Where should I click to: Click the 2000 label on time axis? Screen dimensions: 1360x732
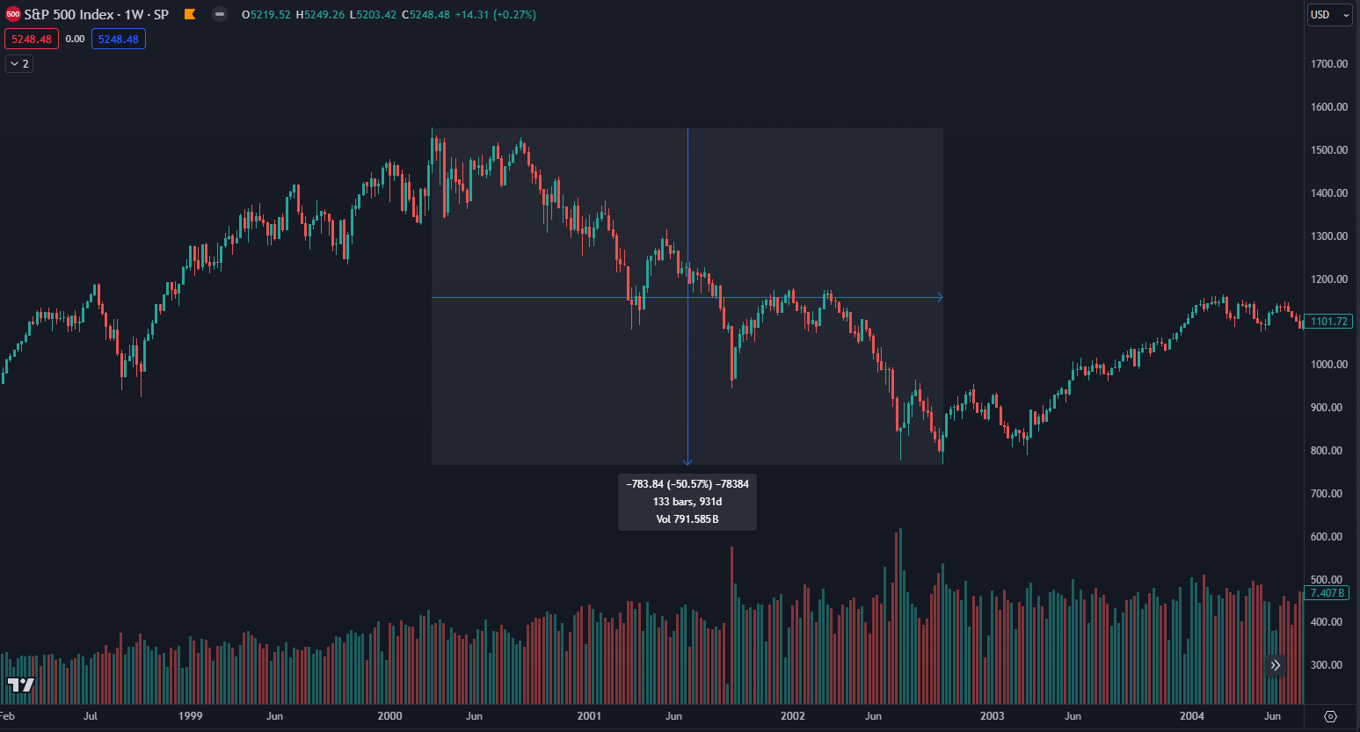pos(389,716)
